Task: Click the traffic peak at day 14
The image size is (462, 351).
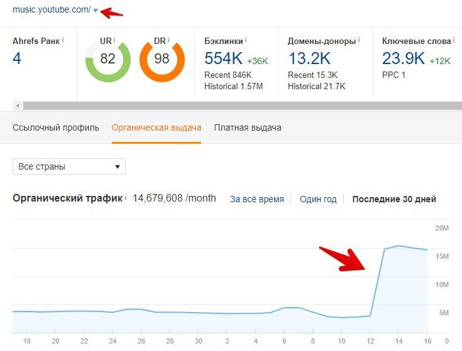Action: (x=399, y=246)
